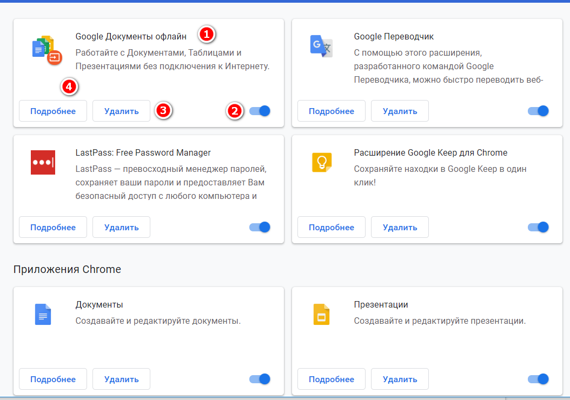
Task: Disable the Google Документы офлайн extension toggle
Action: point(260,111)
